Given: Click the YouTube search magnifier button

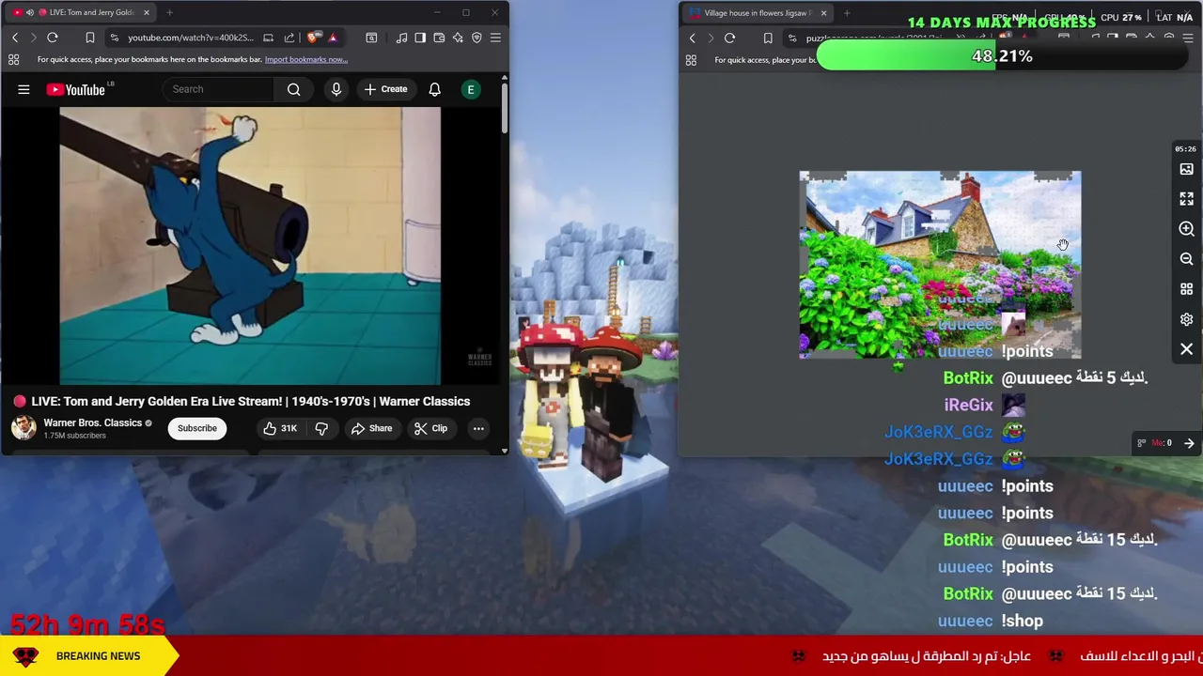Looking at the screenshot, I should (294, 89).
